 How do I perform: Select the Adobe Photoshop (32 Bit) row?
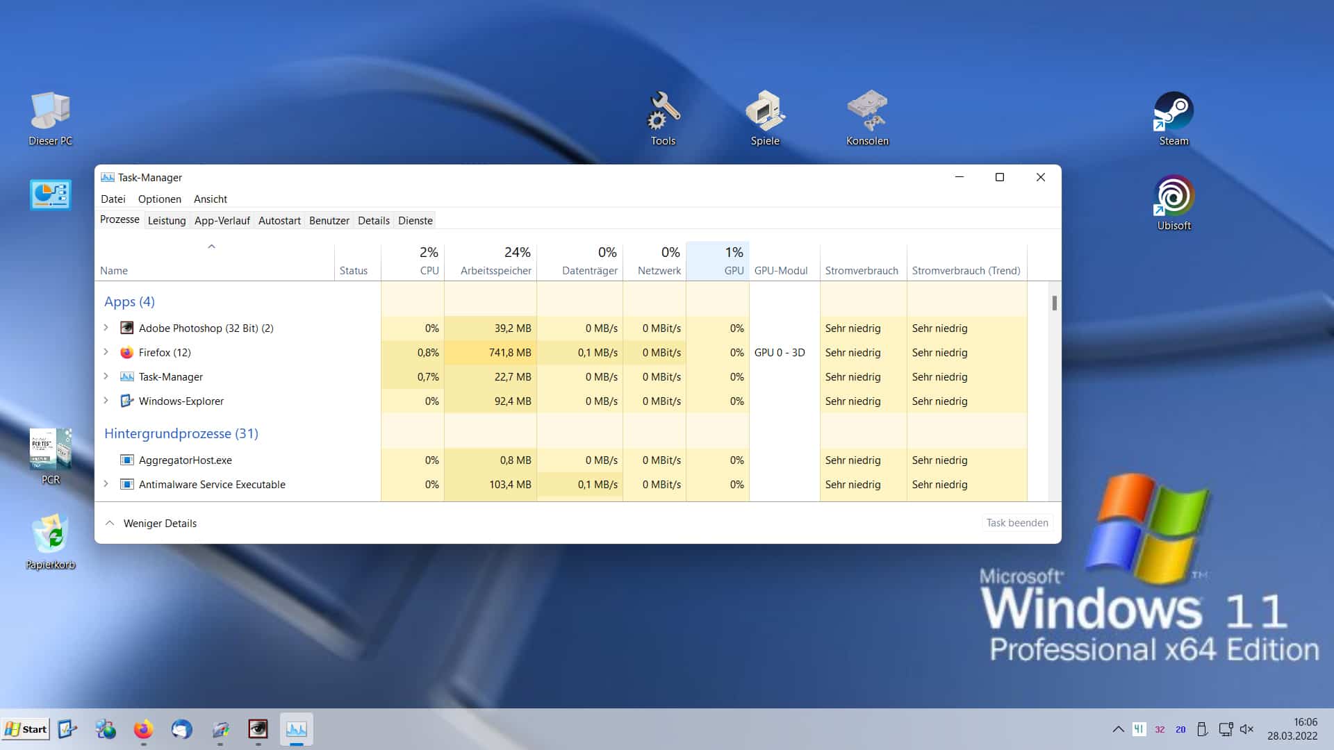point(561,328)
